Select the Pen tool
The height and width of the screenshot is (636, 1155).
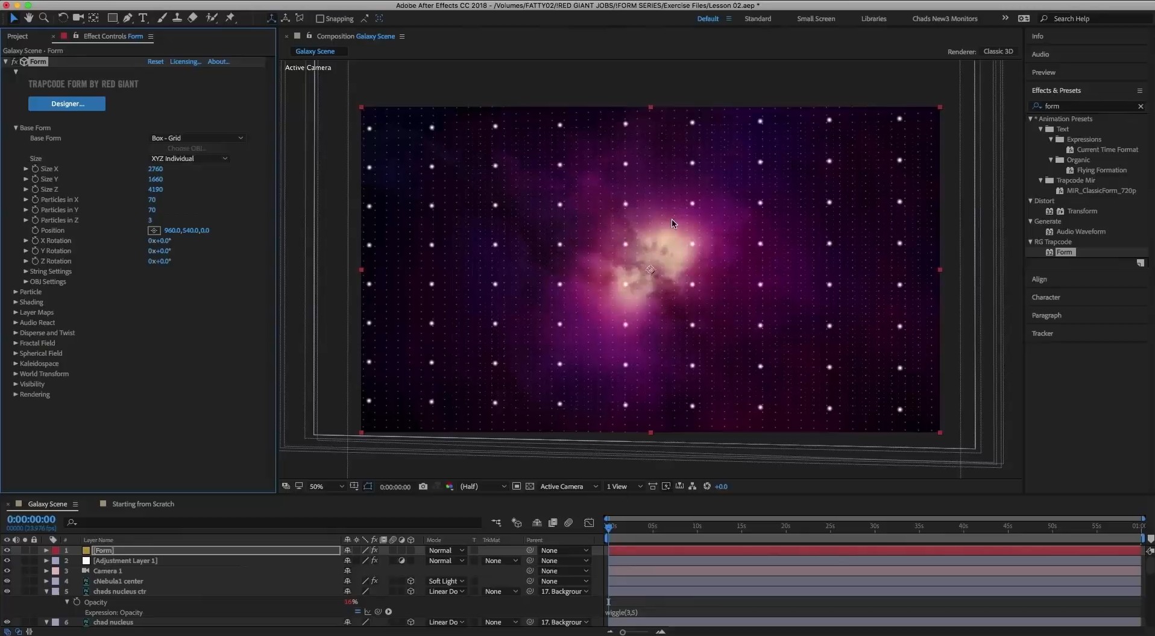(128, 18)
